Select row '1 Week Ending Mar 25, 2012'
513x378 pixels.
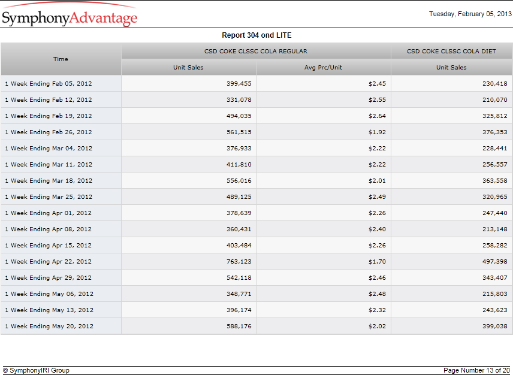coord(256,197)
